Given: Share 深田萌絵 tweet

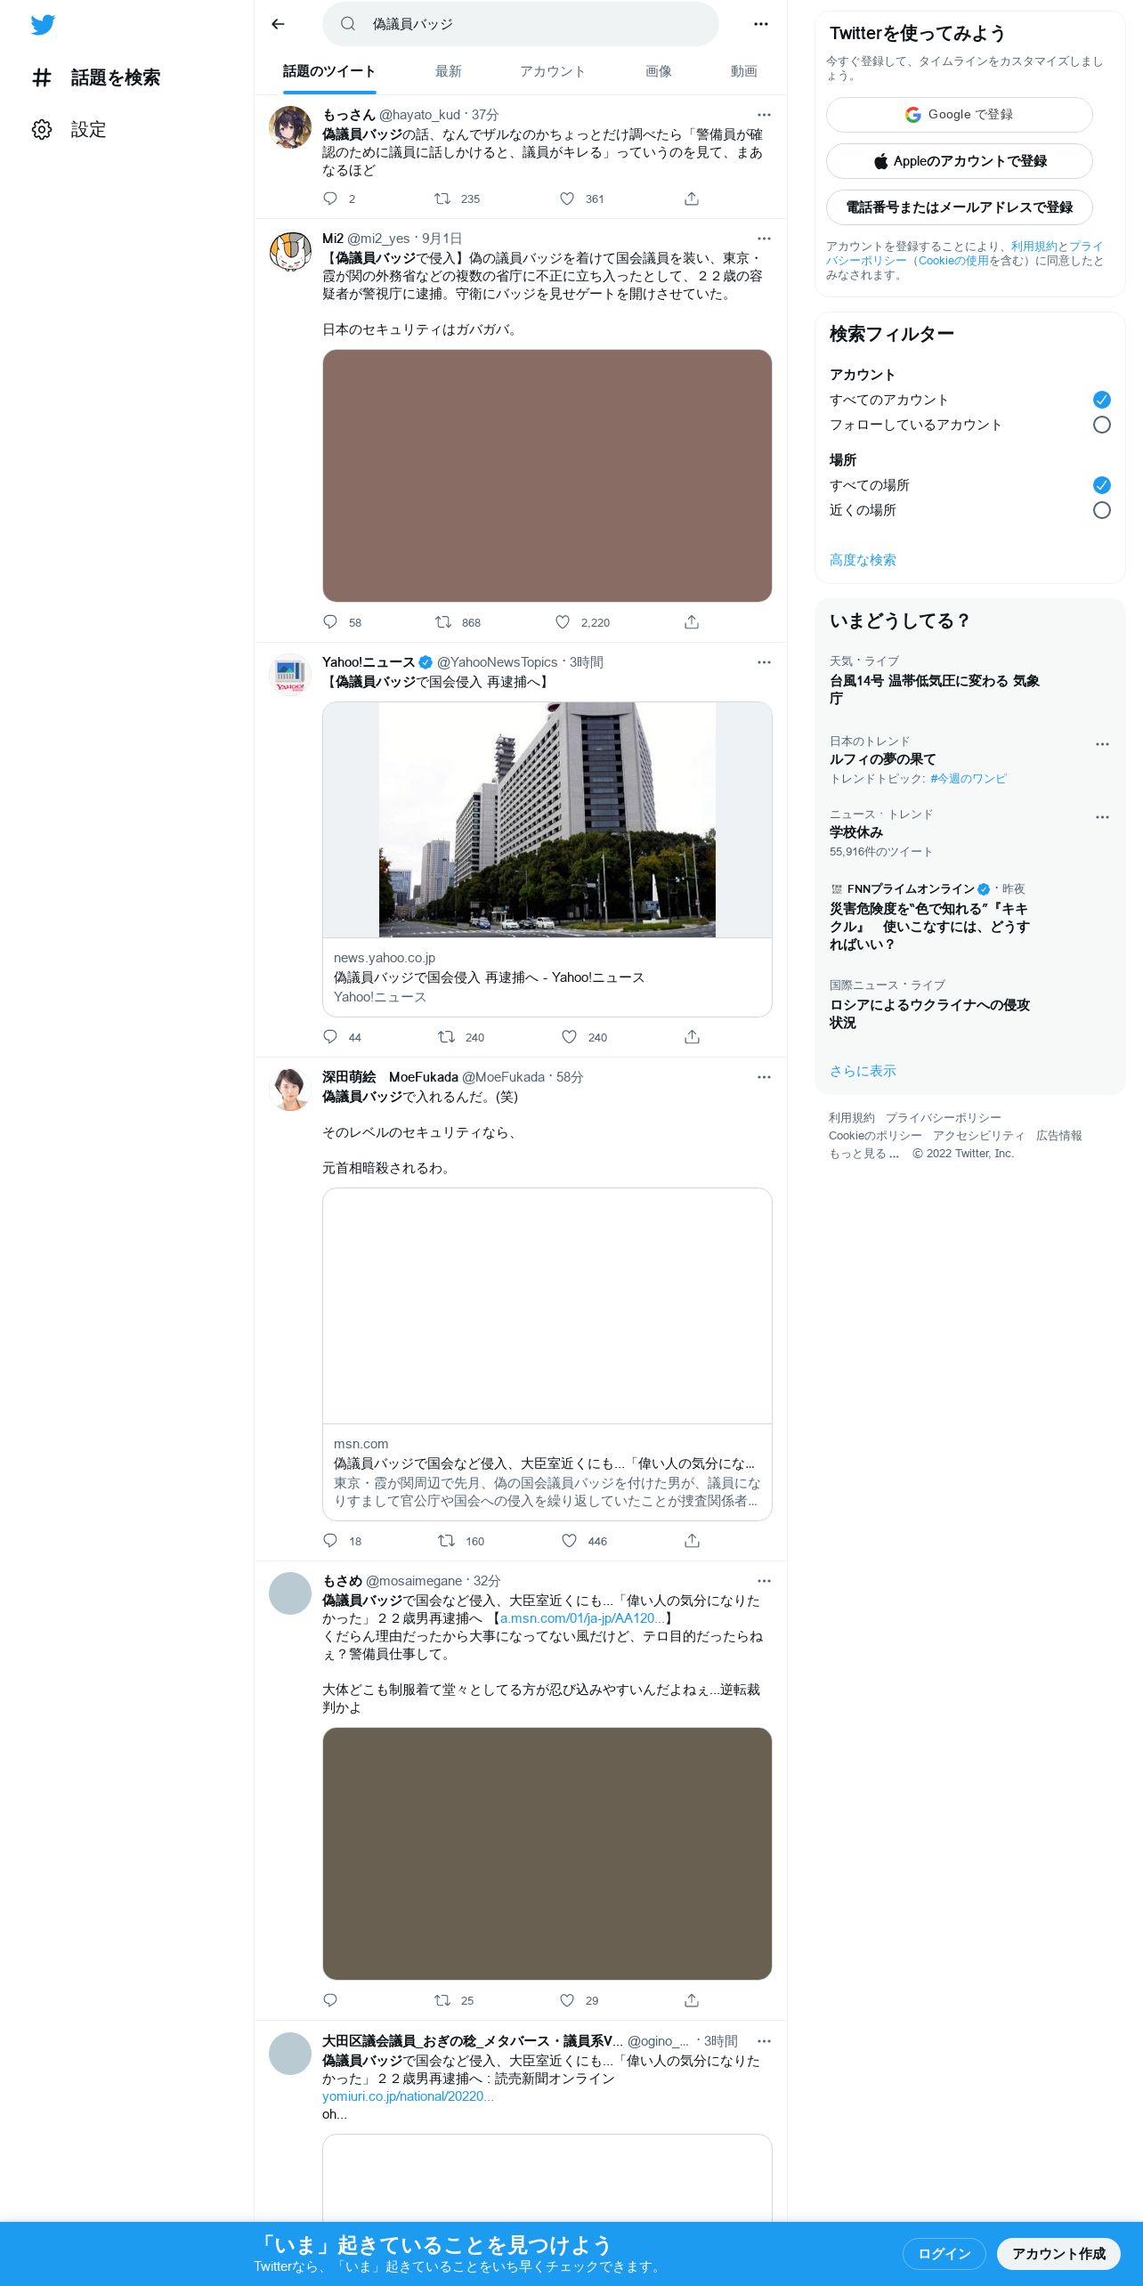Looking at the screenshot, I should [693, 1541].
